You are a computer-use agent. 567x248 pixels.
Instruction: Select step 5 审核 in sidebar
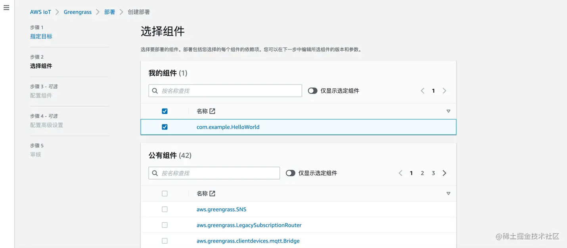[x=36, y=155]
